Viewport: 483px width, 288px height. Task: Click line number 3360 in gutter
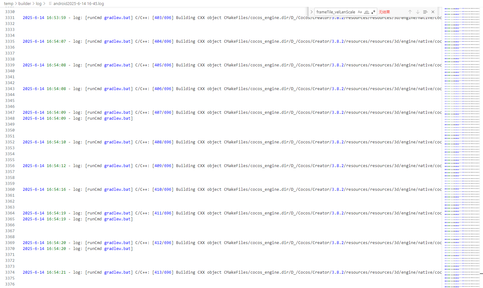click(x=10, y=190)
